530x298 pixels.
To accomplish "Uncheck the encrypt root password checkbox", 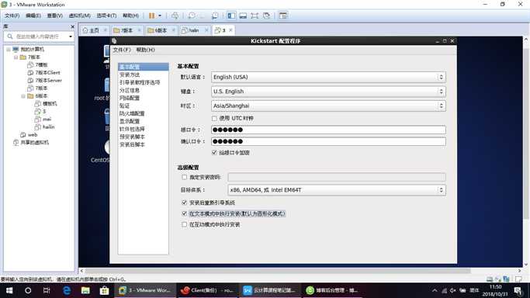I will 214,153.
